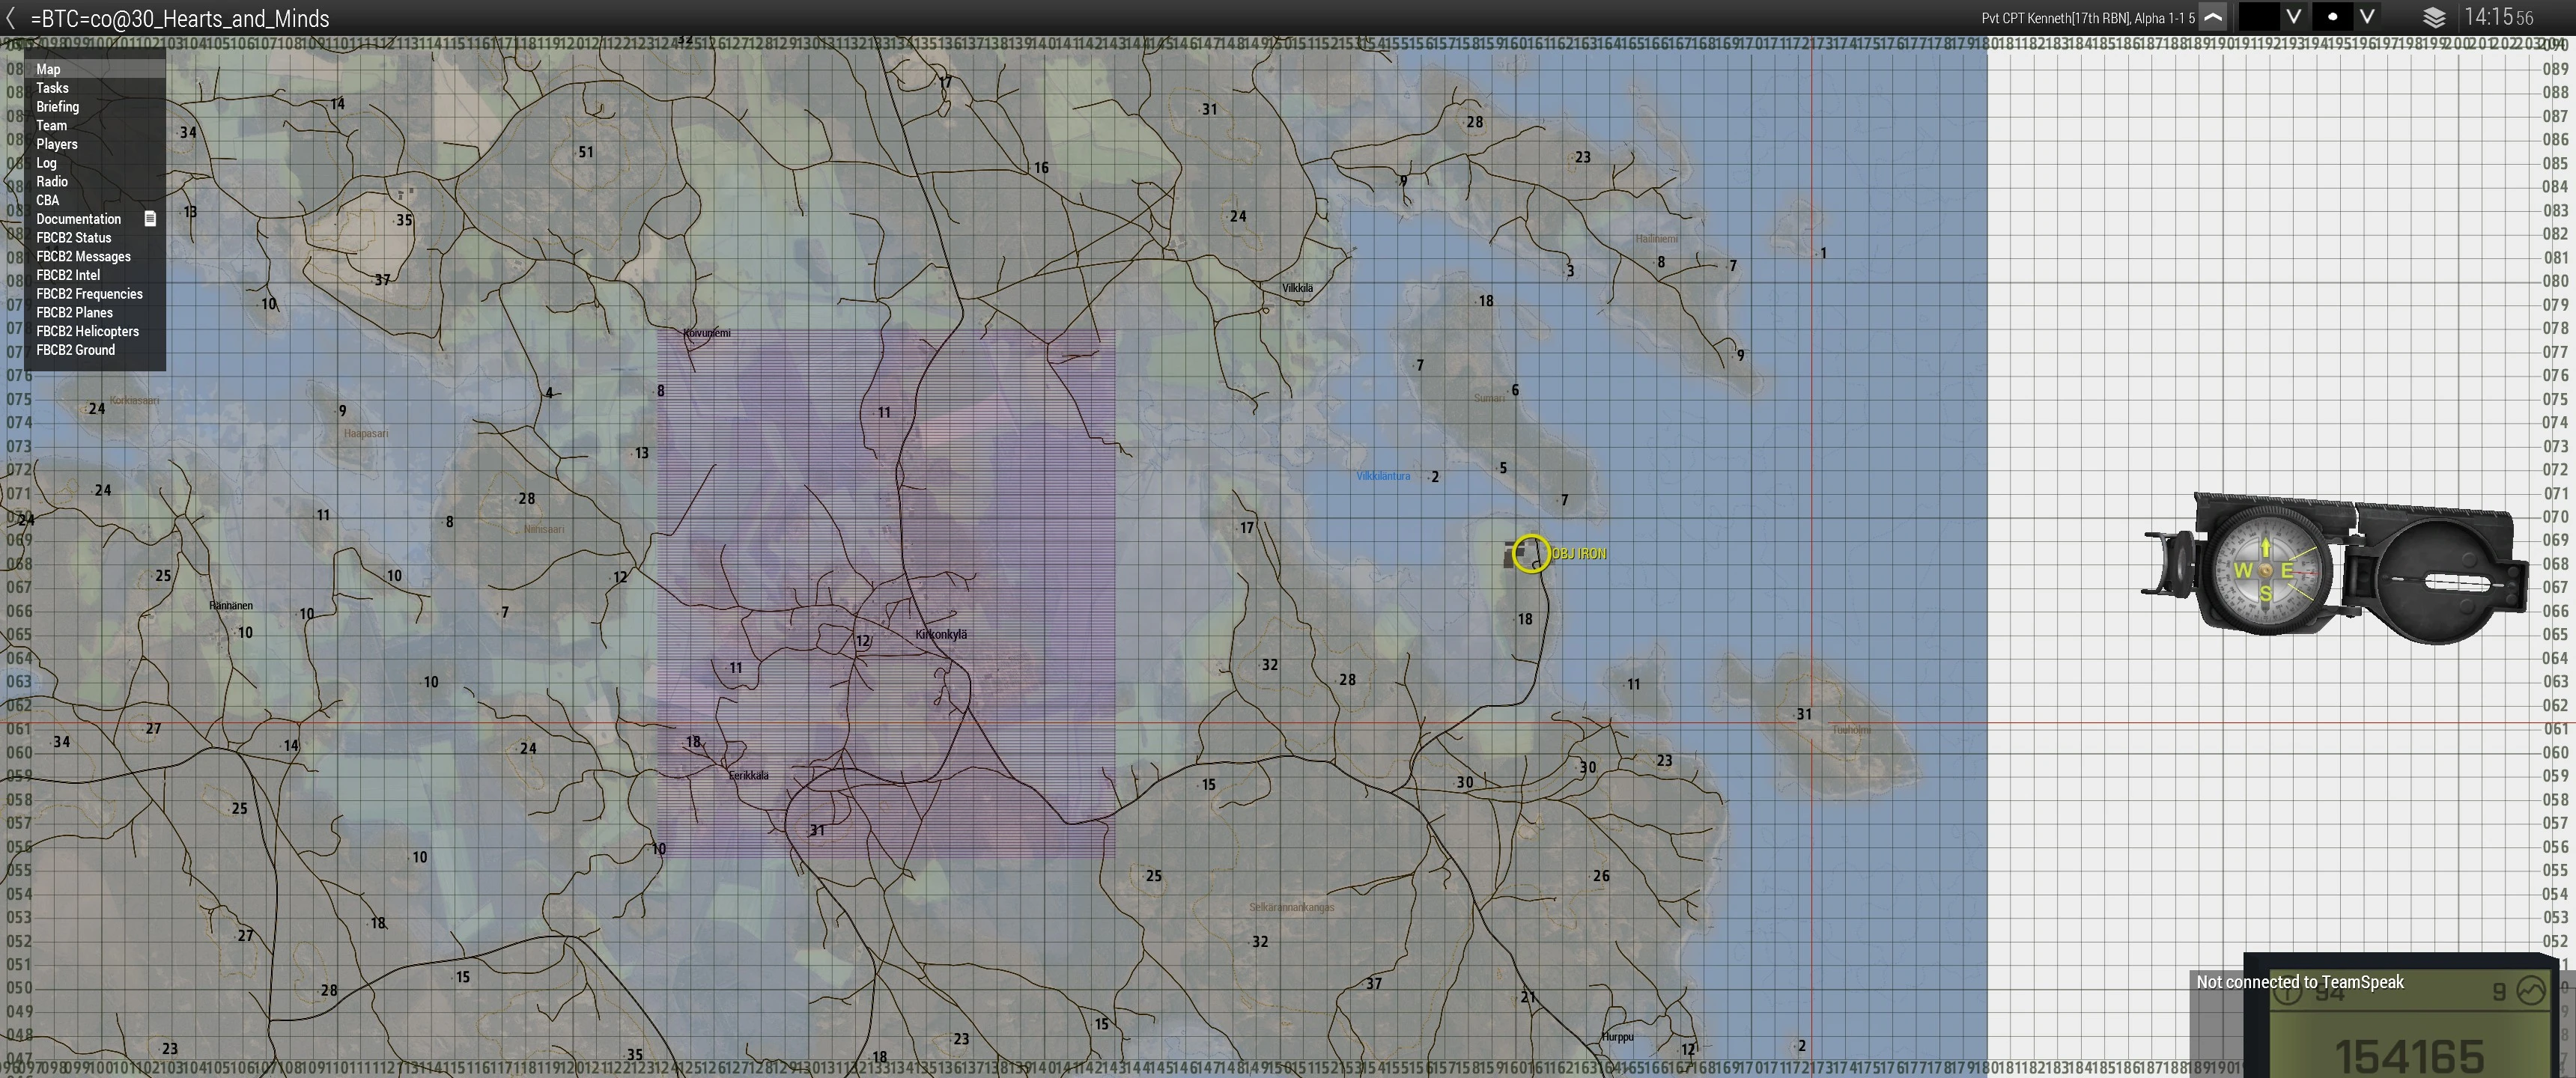This screenshot has width=2576, height=1078.
Task: Select the black marker color swatch
Action: point(2258,17)
